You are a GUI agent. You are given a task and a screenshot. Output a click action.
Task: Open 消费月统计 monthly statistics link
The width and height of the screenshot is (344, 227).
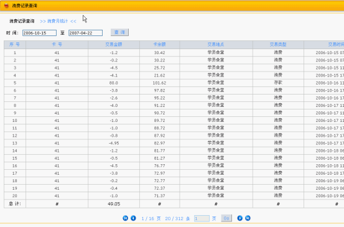pyautogui.click(x=58, y=21)
